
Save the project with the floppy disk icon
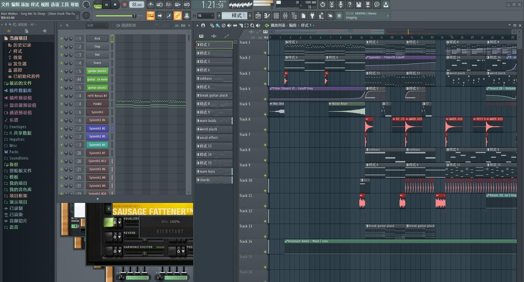359,5
